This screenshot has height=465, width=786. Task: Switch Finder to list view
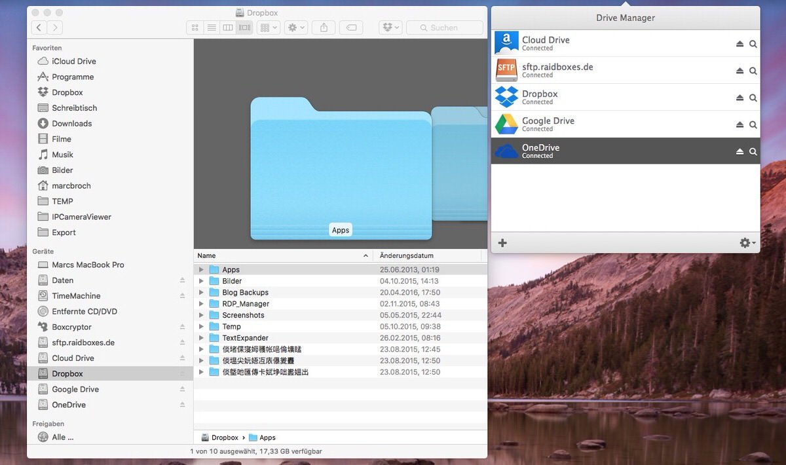point(212,28)
